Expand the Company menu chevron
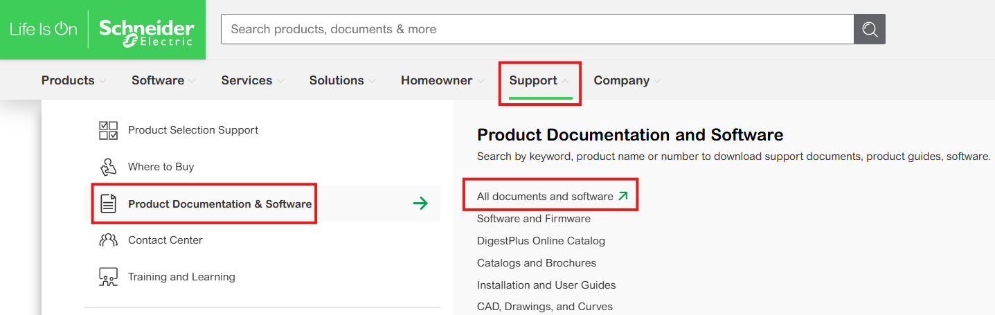The width and height of the screenshot is (995, 315). pyautogui.click(x=657, y=81)
